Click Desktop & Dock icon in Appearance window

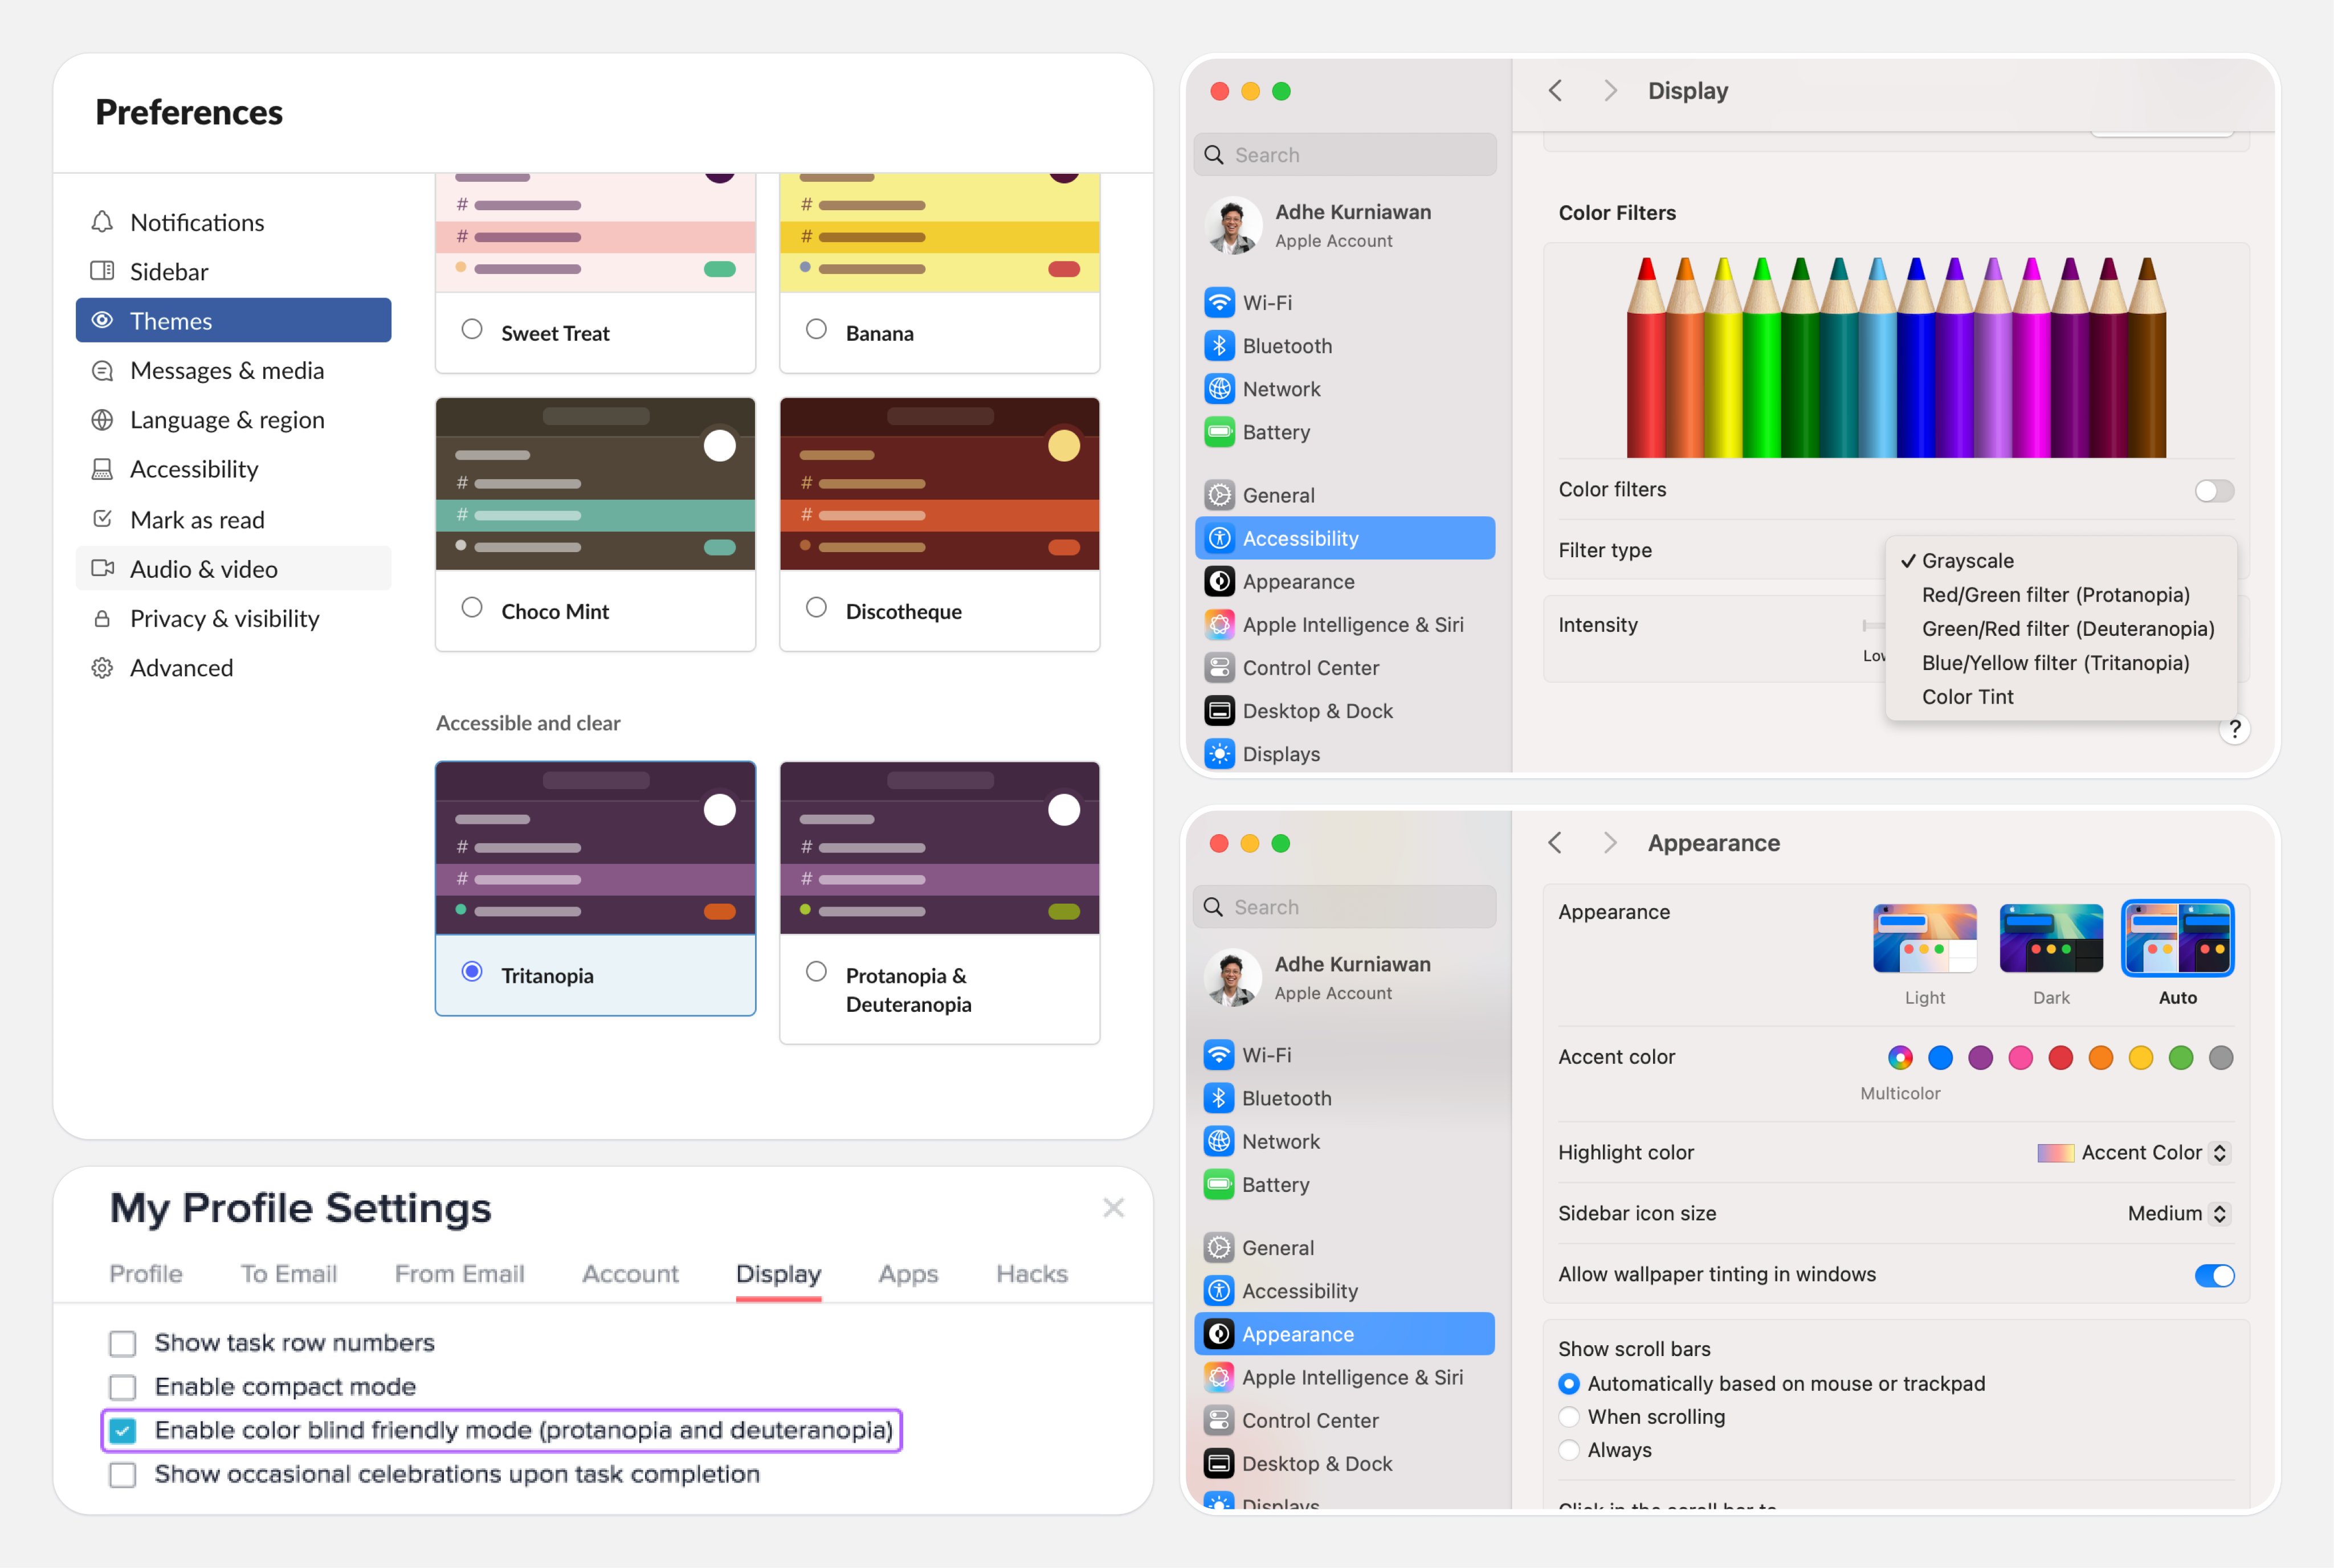[1218, 1463]
